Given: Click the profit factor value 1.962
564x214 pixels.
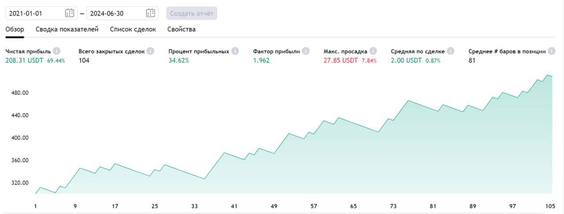Looking at the screenshot, I should (x=261, y=60).
